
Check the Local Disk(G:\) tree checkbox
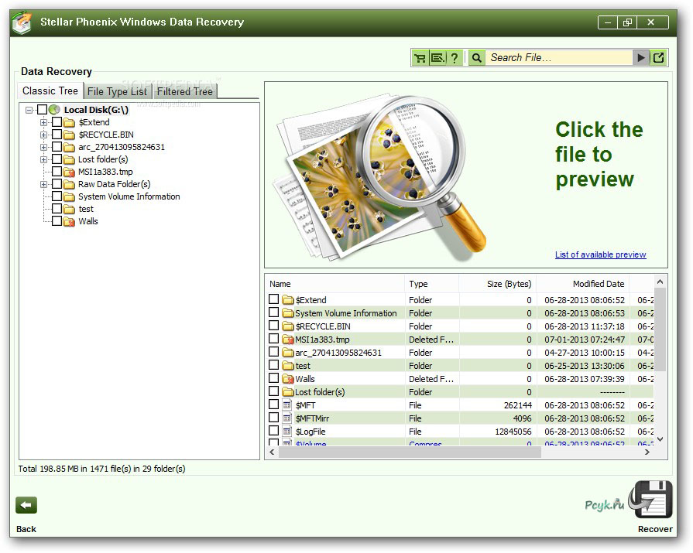pos(43,110)
